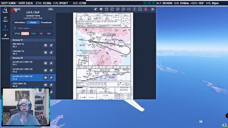Image resolution: width=228 pixels, height=128 pixels.
Task: Toggle the REF chart filter
Action: pyautogui.click(x=49, y=33)
